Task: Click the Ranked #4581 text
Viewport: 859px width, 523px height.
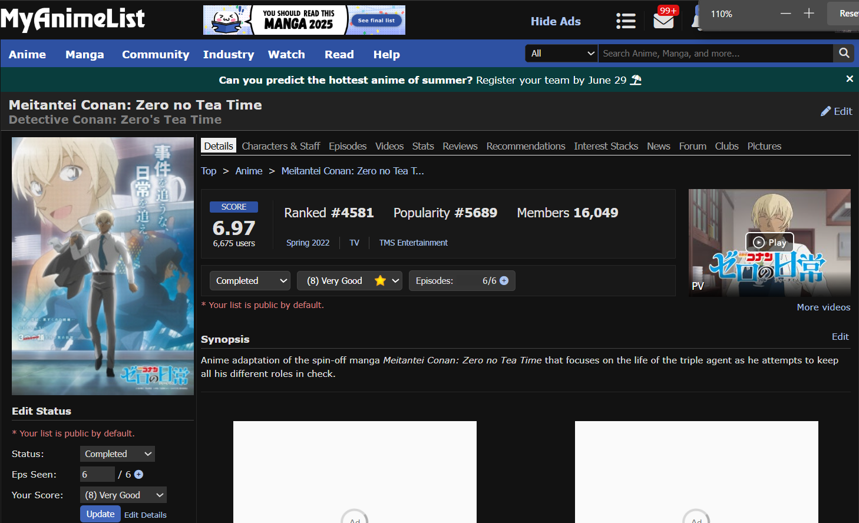Action: click(x=329, y=213)
